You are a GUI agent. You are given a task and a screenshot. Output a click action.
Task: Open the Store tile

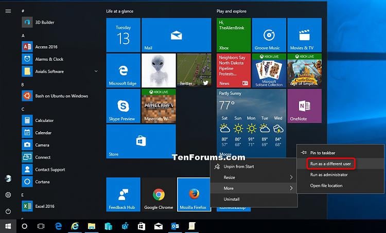click(141, 141)
